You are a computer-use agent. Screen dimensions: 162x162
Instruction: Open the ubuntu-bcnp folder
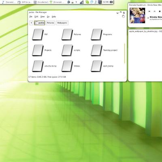point(38,66)
